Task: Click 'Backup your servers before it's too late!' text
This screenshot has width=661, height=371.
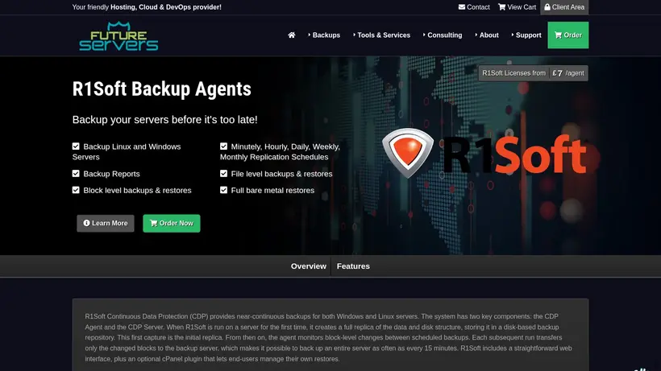Action: click(164, 119)
